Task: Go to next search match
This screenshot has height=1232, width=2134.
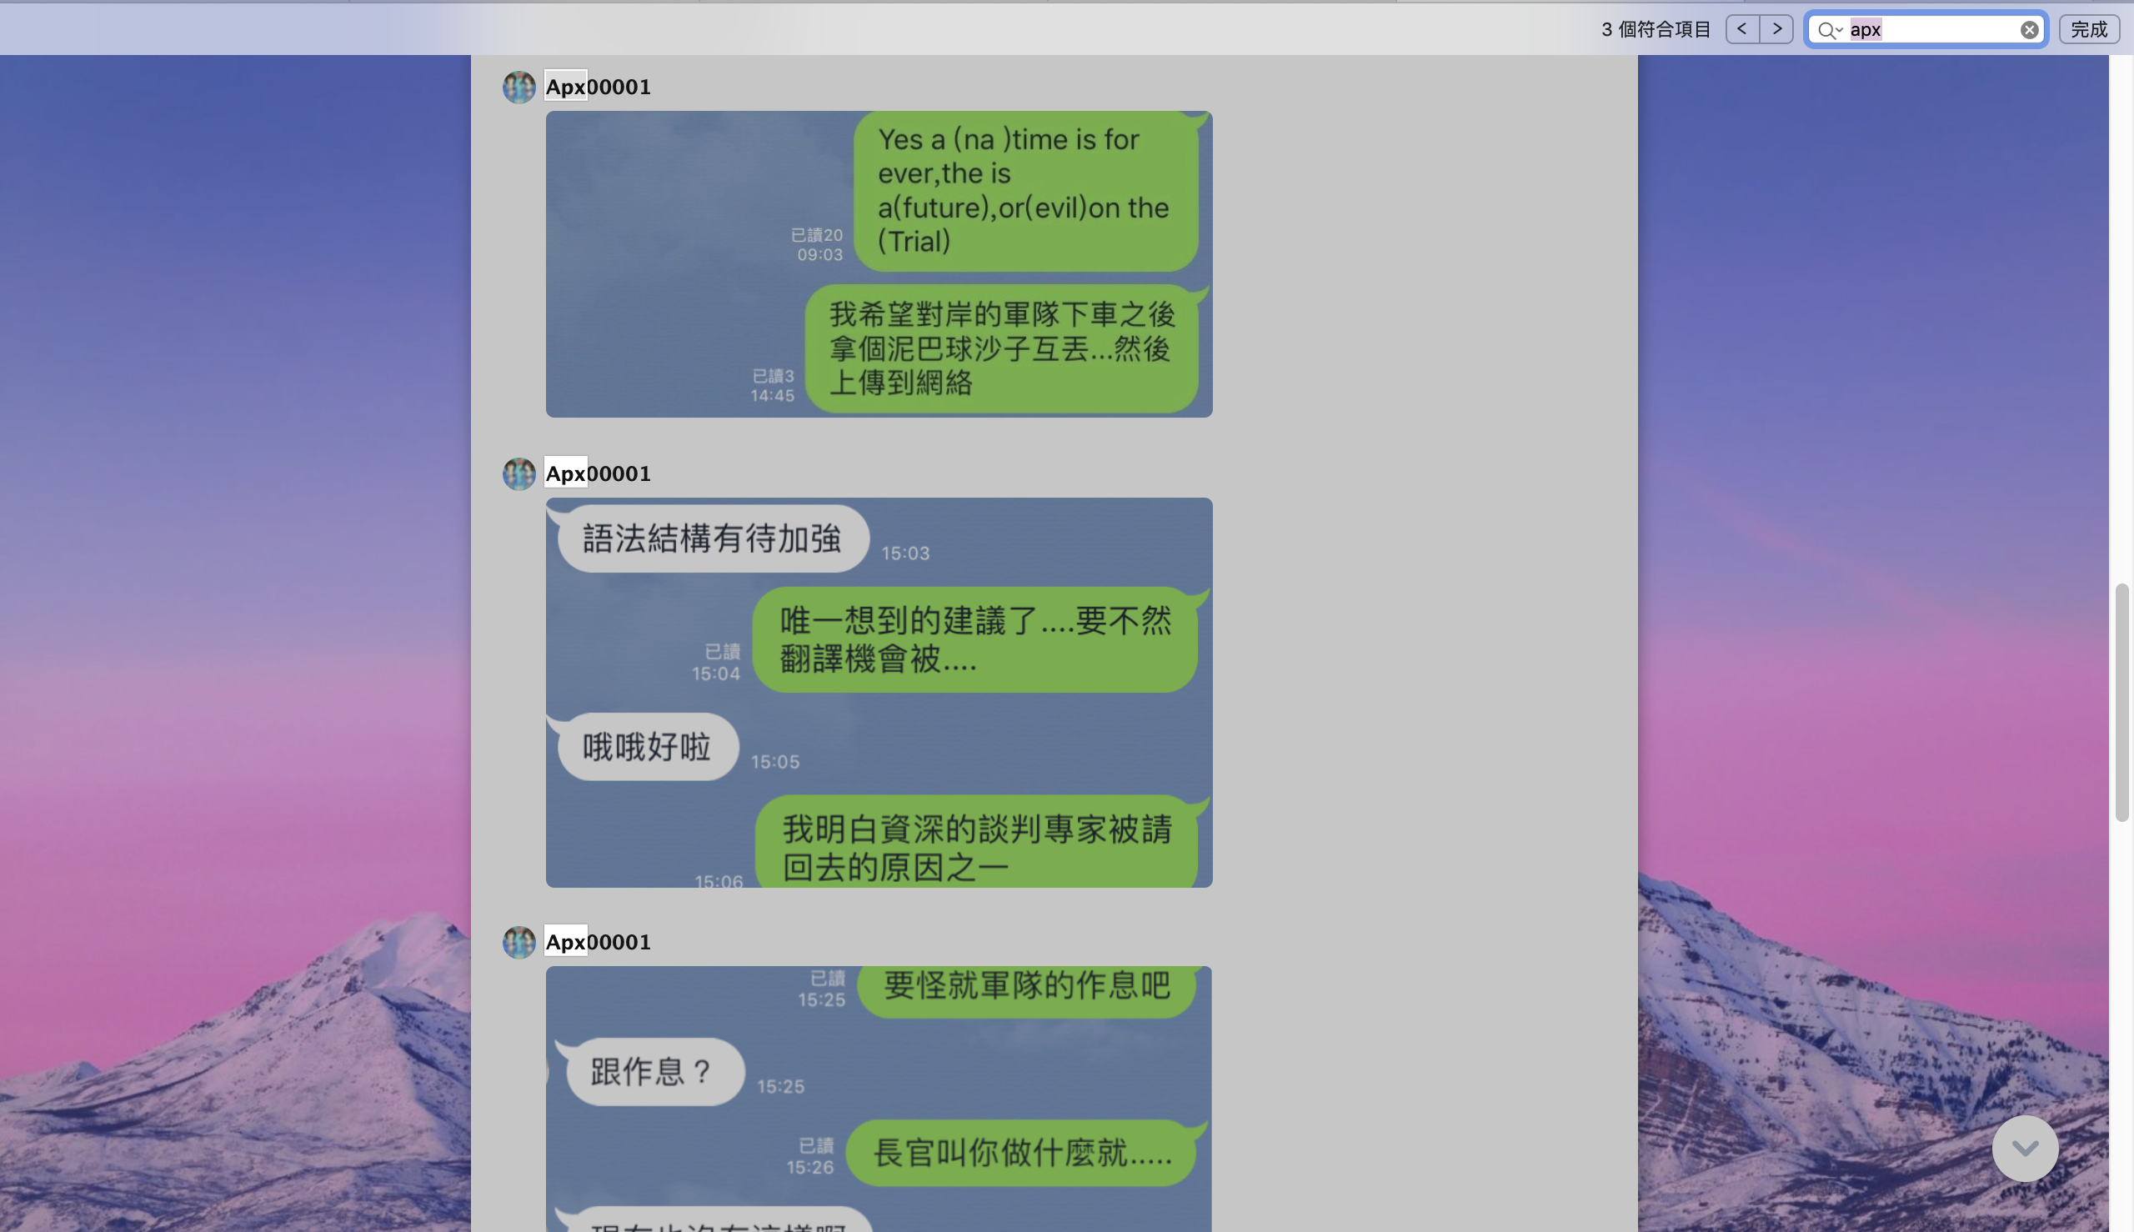Action: [1777, 29]
